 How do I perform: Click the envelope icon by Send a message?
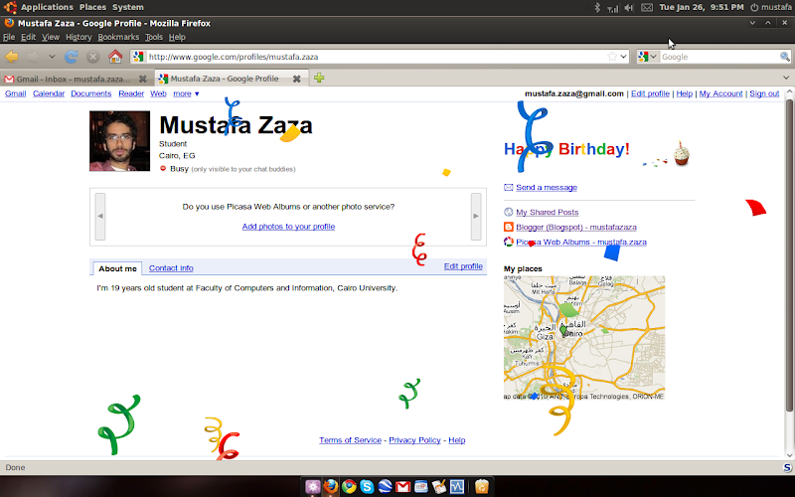(x=509, y=187)
